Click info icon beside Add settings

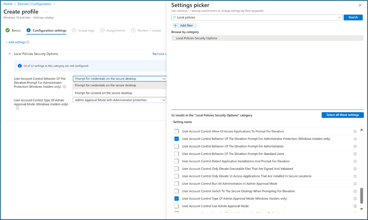click(x=28, y=42)
